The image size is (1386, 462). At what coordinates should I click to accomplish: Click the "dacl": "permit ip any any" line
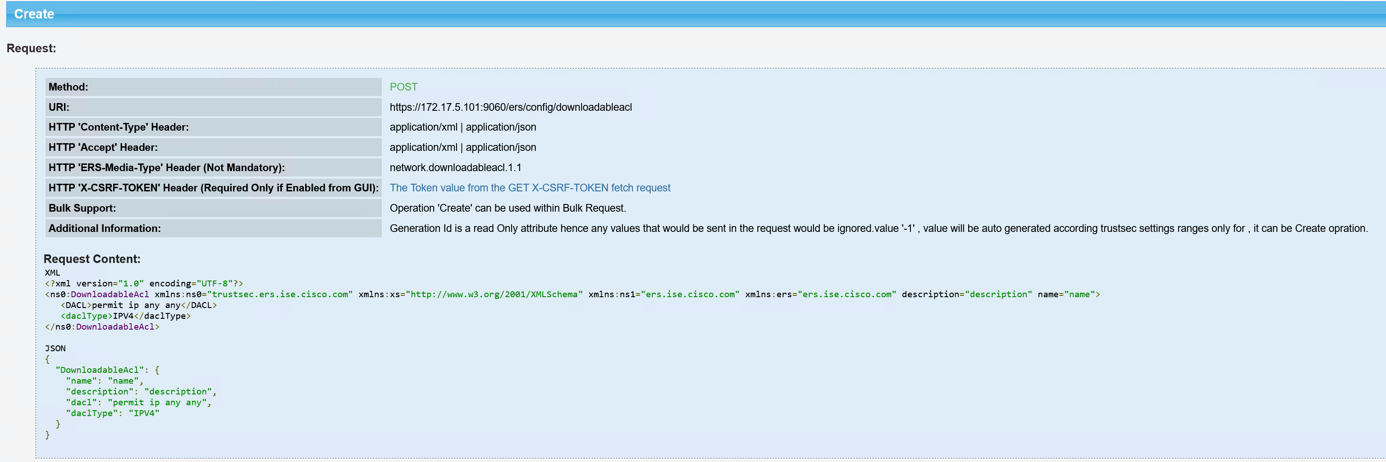click(x=139, y=403)
